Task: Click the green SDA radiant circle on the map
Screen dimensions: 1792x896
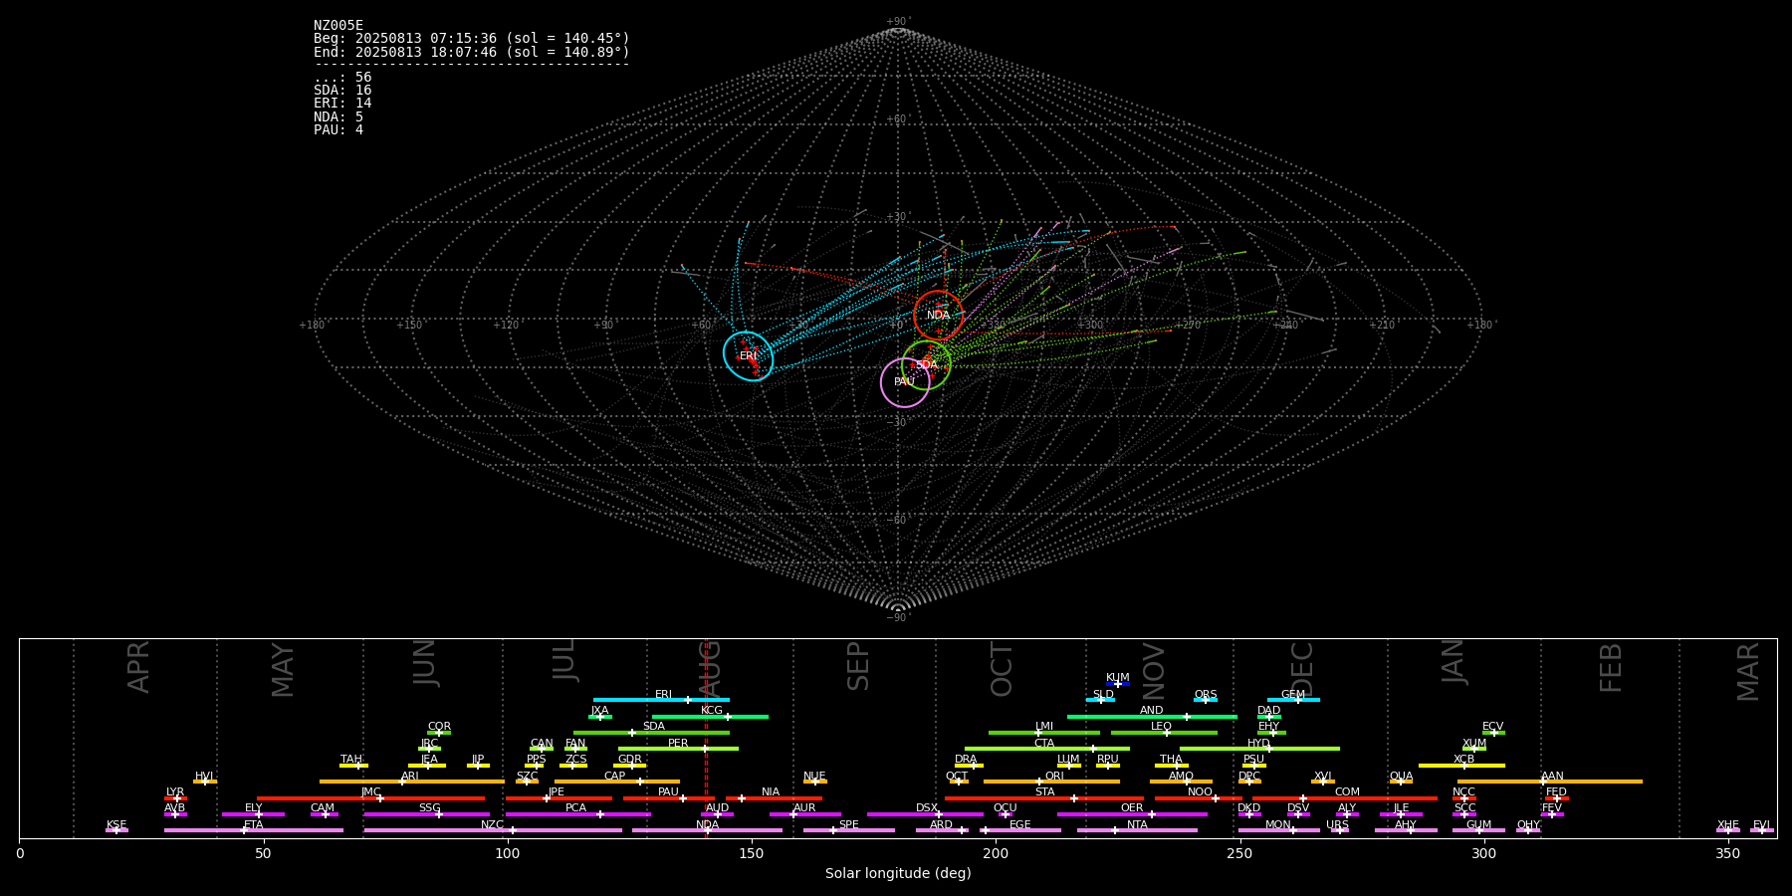Action: point(926,365)
